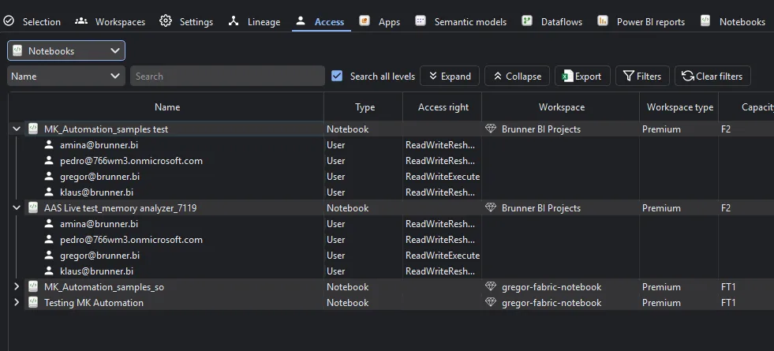The image size is (774, 351).
Task: Click the Settings gear icon
Action: click(166, 21)
